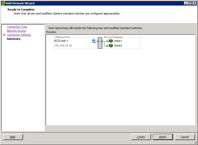Click the VMkernel port globe icon
This screenshot has height=145, width=198.
click(x=94, y=41)
